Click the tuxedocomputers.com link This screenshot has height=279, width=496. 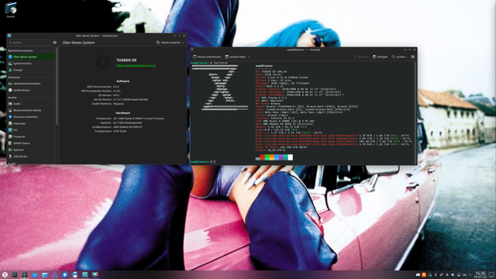coord(136,65)
